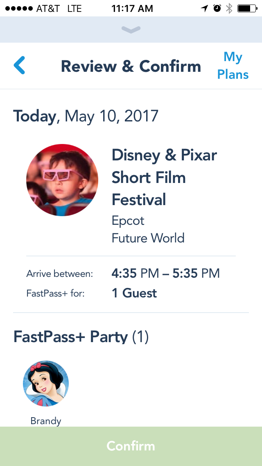Tap the Brandy name label
The image size is (262, 466).
tap(46, 421)
